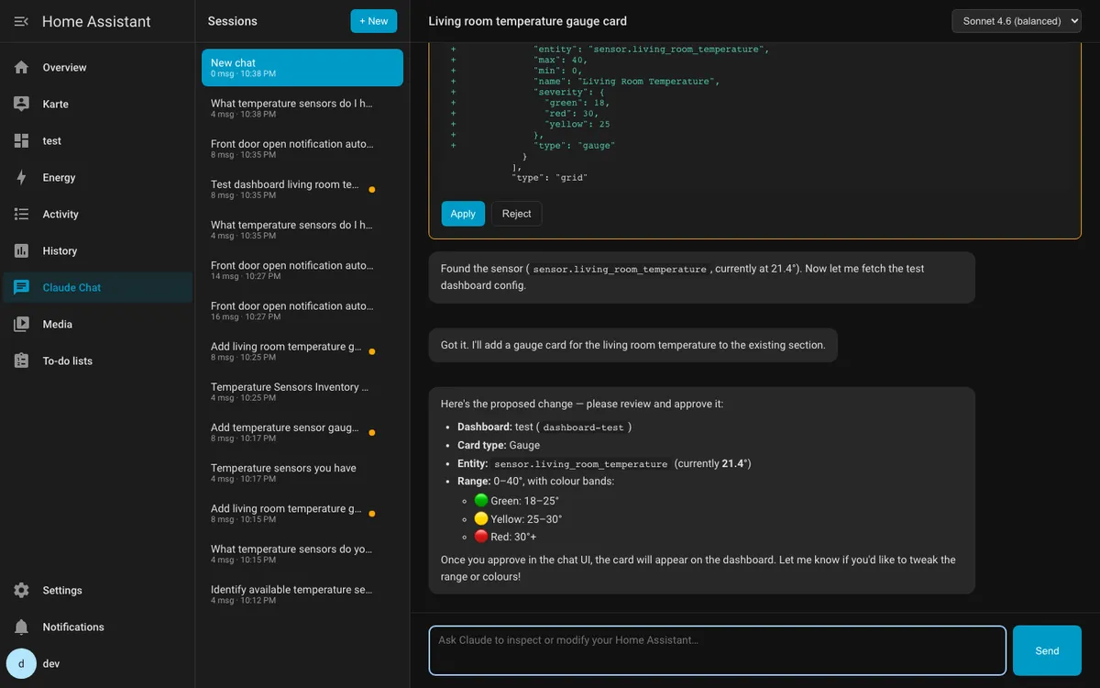1100x688 pixels.
Task: Open the test dashboard icon
Action: [22, 140]
